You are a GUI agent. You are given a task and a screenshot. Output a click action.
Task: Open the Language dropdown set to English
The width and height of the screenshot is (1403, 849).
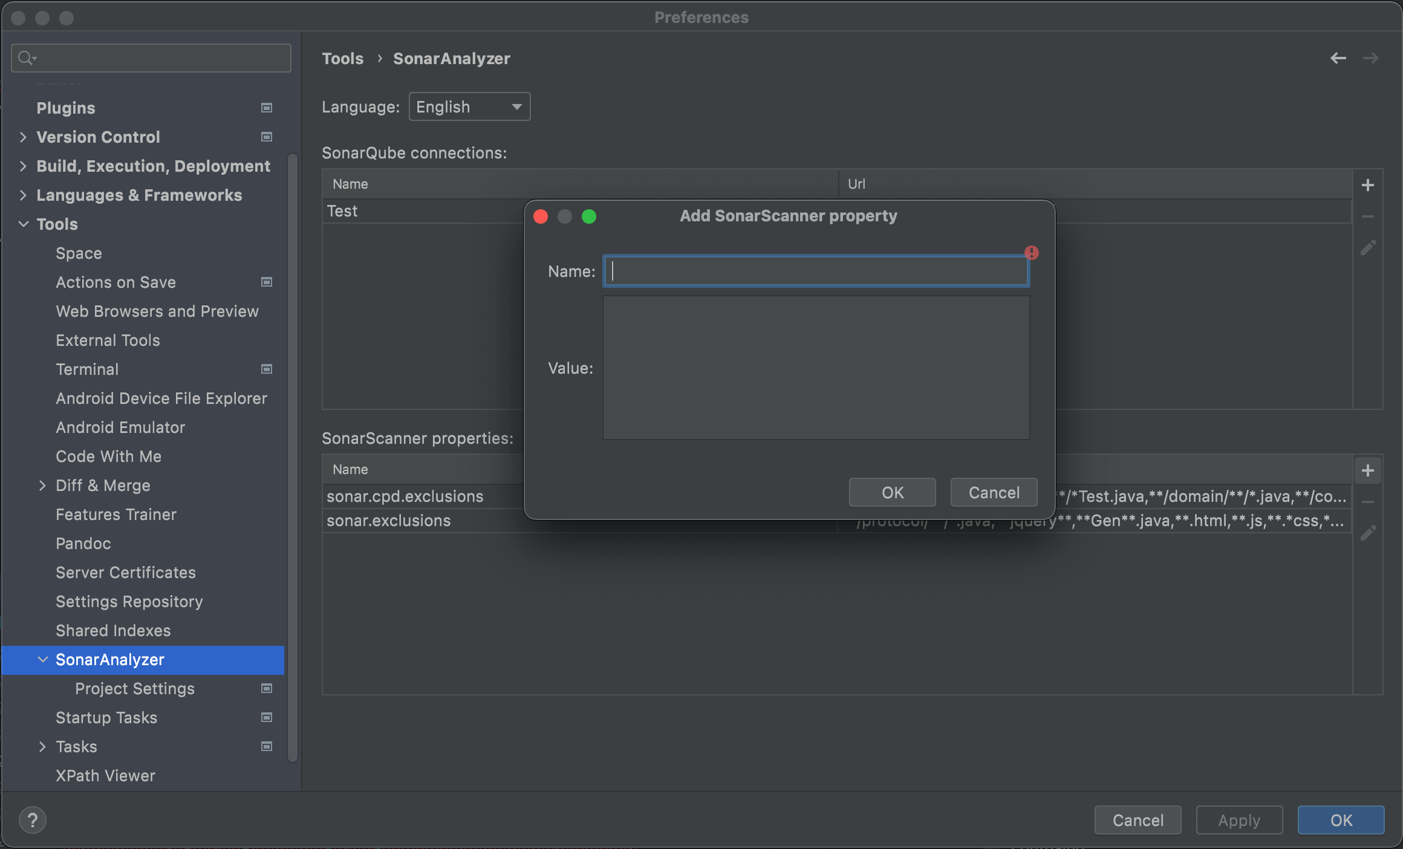click(469, 106)
